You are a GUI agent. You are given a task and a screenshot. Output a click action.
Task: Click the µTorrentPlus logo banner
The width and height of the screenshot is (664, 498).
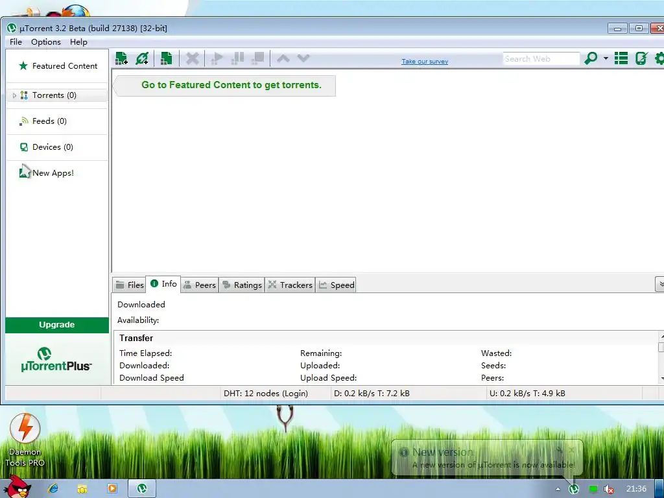(57, 359)
